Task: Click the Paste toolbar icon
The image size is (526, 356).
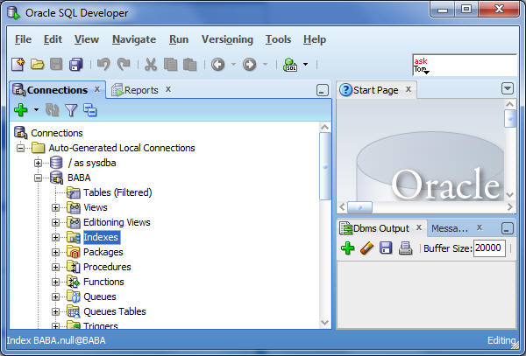Action: point(190,64)
